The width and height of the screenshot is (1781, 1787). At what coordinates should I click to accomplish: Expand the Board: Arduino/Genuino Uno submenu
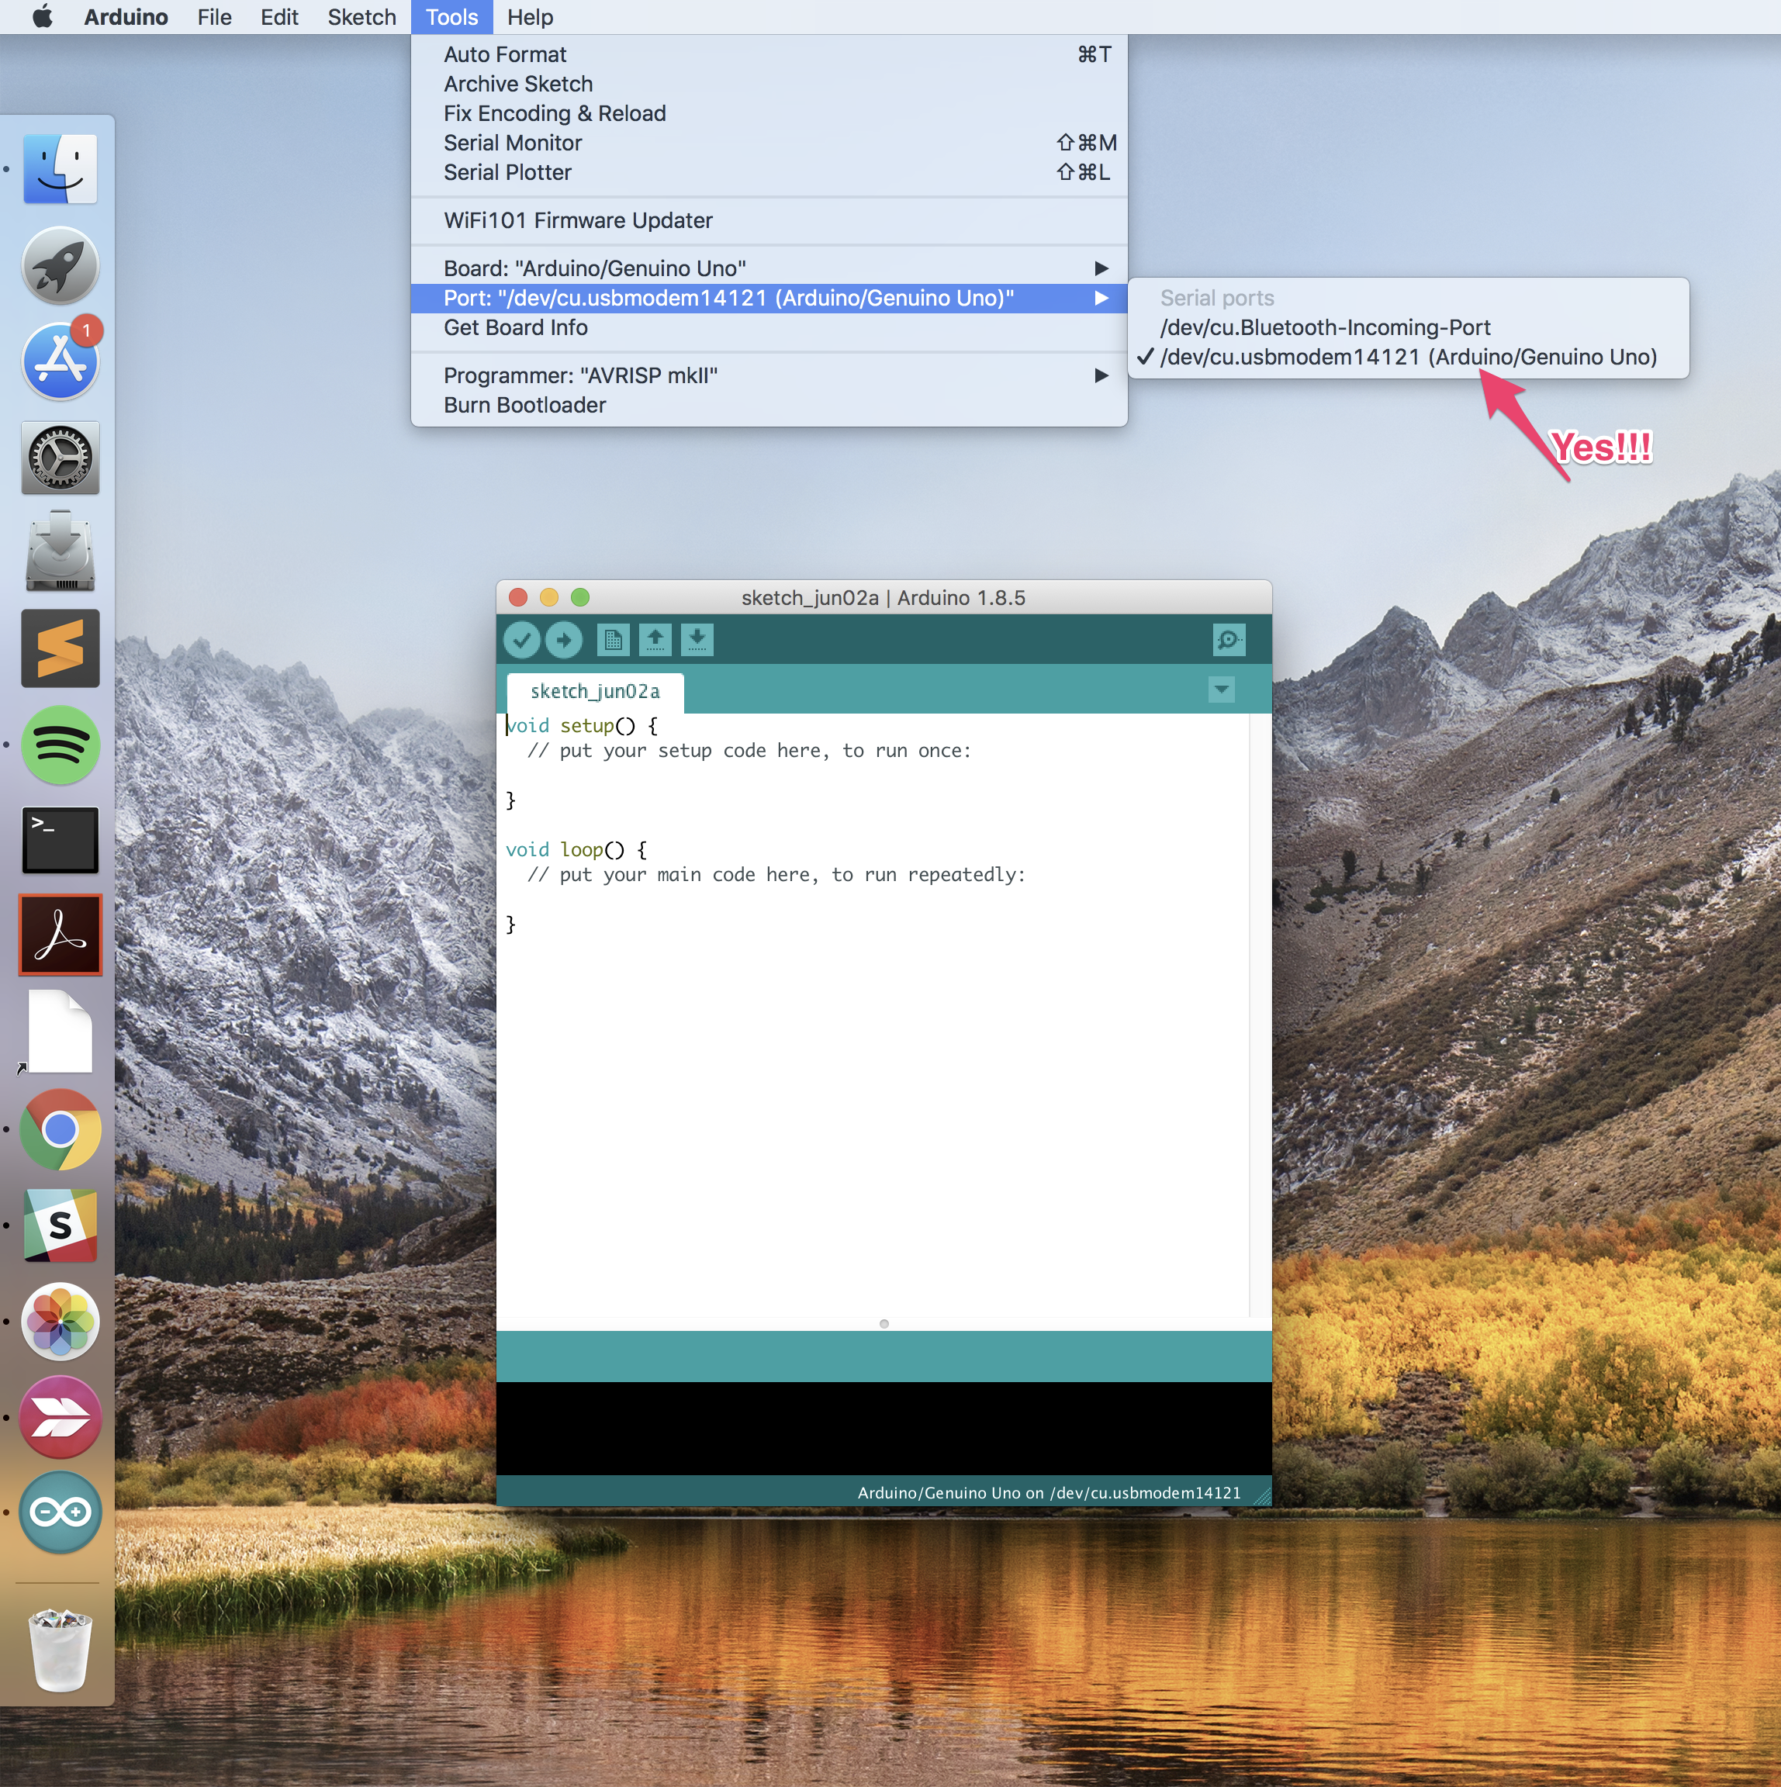click(769, 268)
